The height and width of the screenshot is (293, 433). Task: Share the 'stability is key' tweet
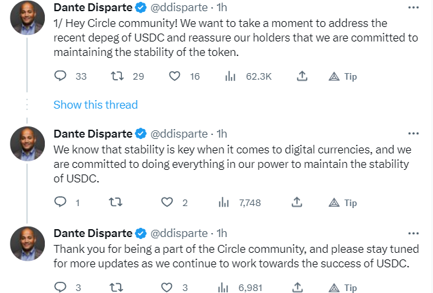pos(297,203)
